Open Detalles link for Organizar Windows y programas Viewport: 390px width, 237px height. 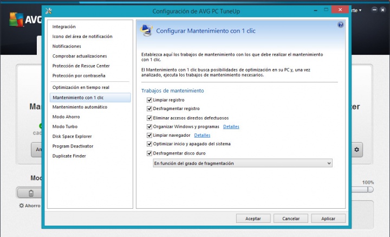pyautogui.click(x=231, y=127)
